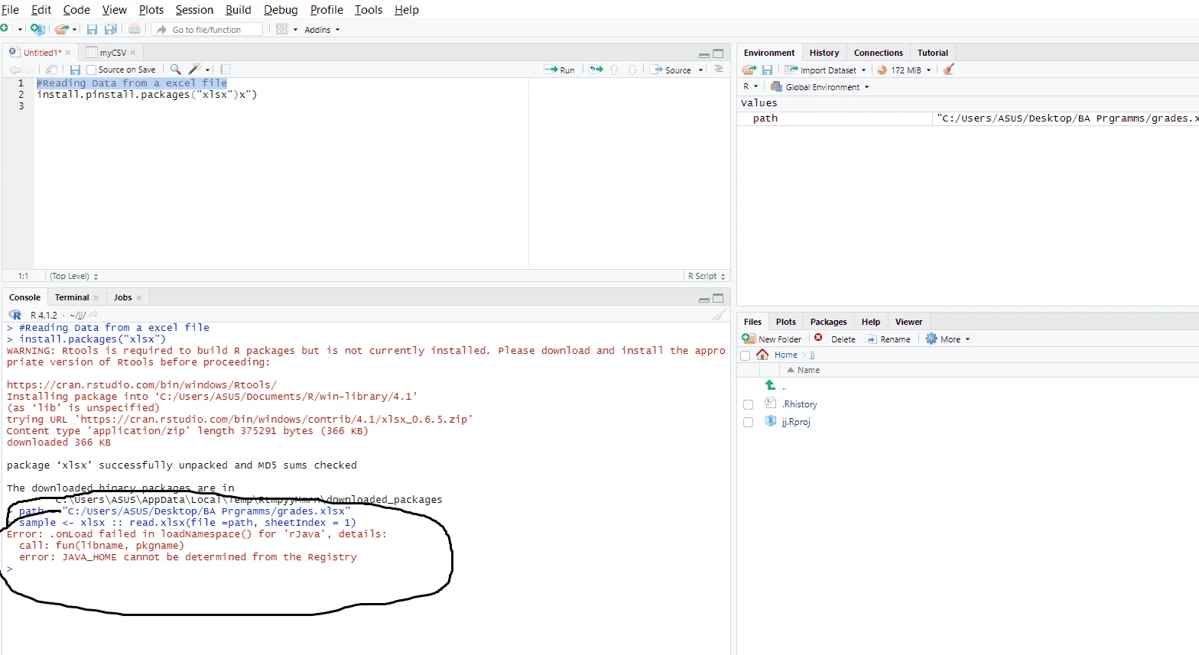The height and width of the screenshot is (655, 1199).
Task: Save workspace icon in Environment pane
Action: tap(767, 70)
